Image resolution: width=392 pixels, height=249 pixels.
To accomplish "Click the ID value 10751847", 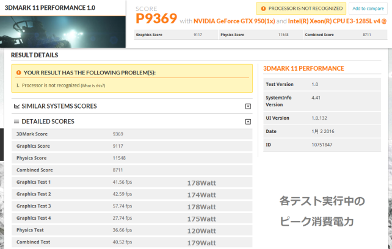I will [x=322, y=145].
